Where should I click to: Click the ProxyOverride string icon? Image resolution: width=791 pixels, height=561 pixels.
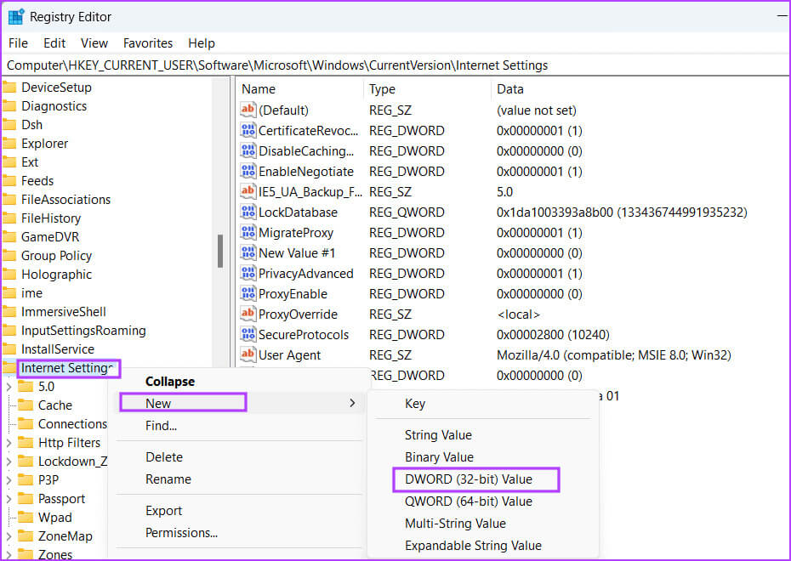pyautogui.click(x=248, y=314)
